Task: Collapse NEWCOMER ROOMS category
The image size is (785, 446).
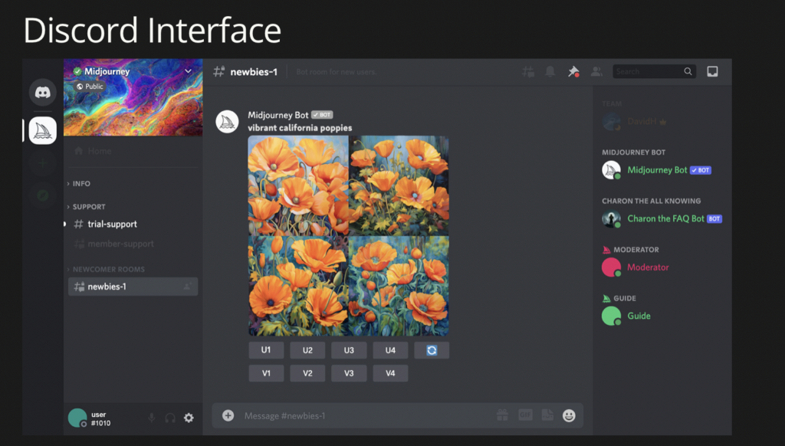Action: (x=106, y=269)
